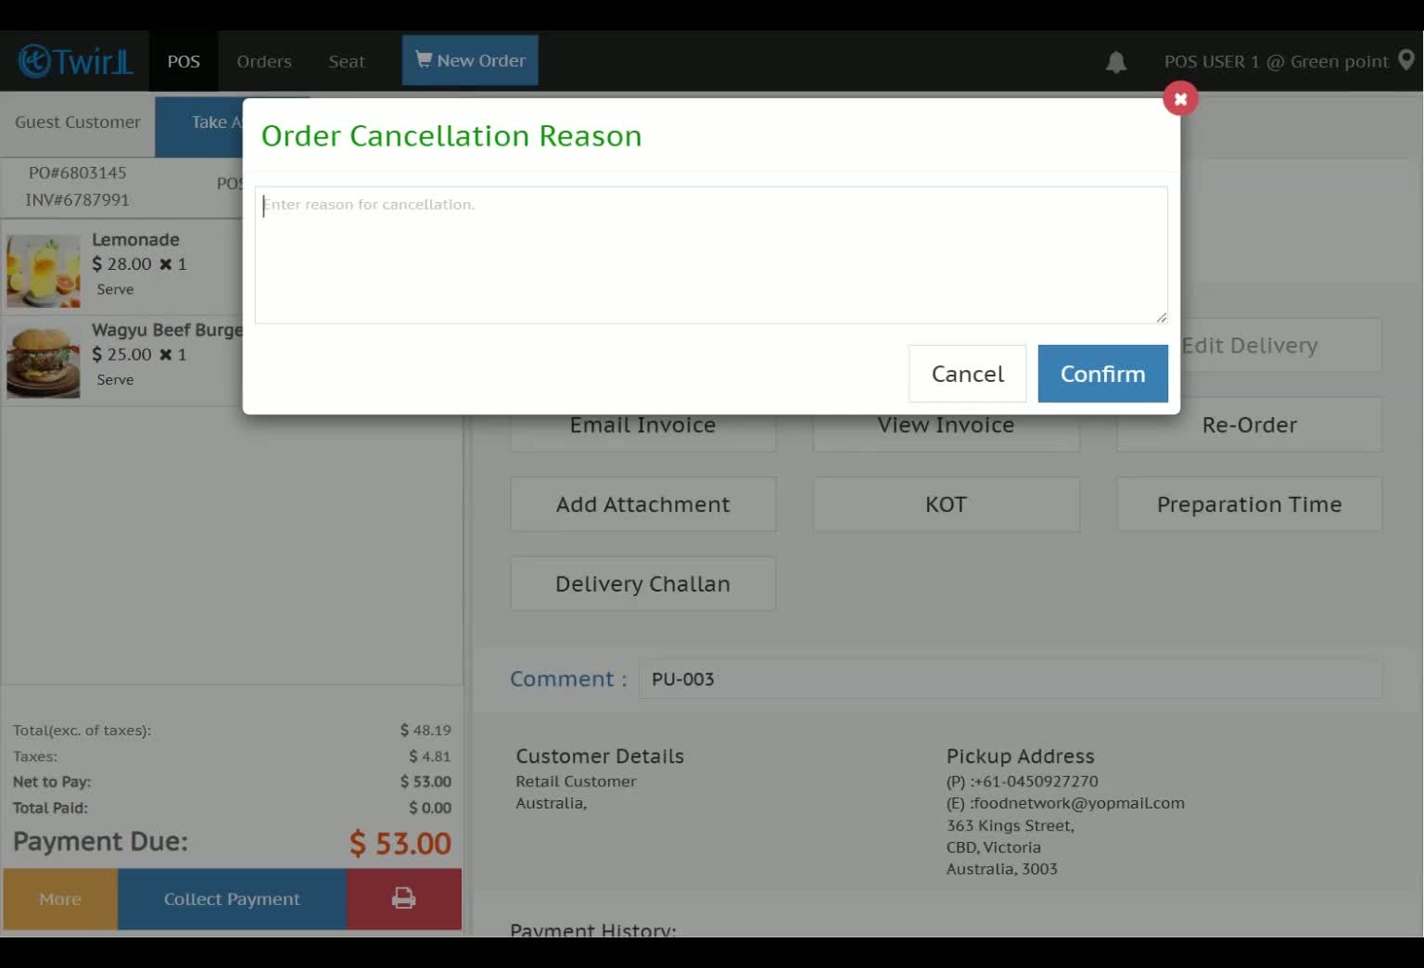The image size is (1424, 968).
Task: Click the print receipt icon
Action: (404, 898)
